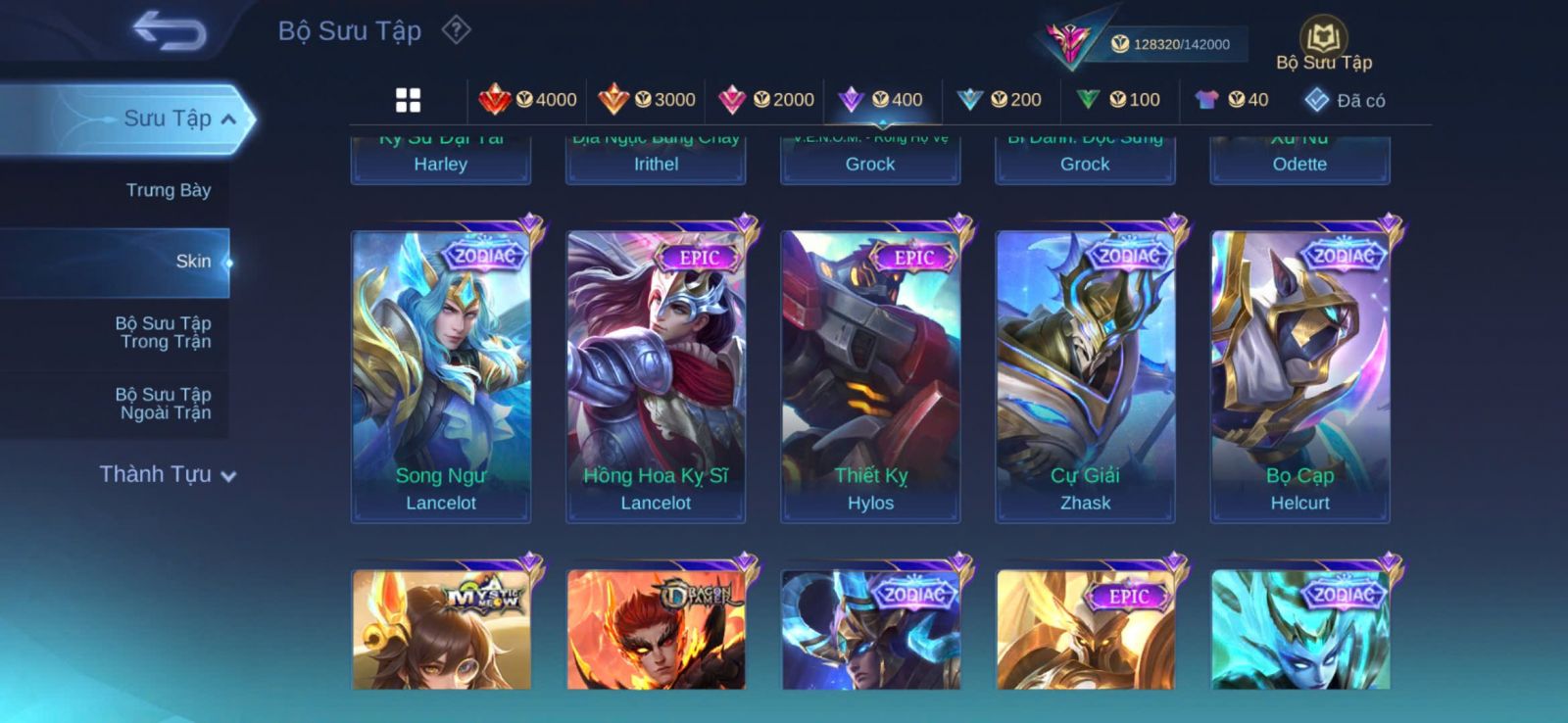This screenshot has width=1568, height=723.
Task: Select the blue 200 tier filter
Action: pyautogui.click(x=999, y=99)
